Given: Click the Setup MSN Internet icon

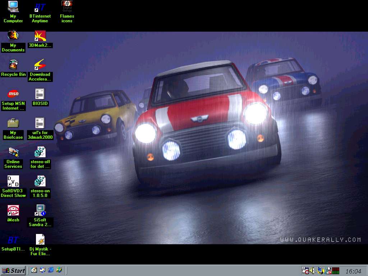Looking at the screenshot, I should [x=13, y=94].
